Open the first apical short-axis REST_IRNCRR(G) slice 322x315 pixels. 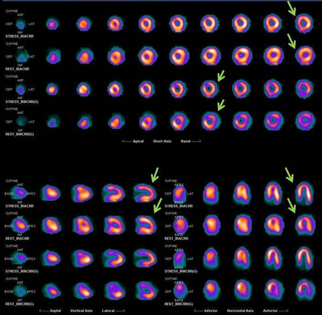pos(53,122)
